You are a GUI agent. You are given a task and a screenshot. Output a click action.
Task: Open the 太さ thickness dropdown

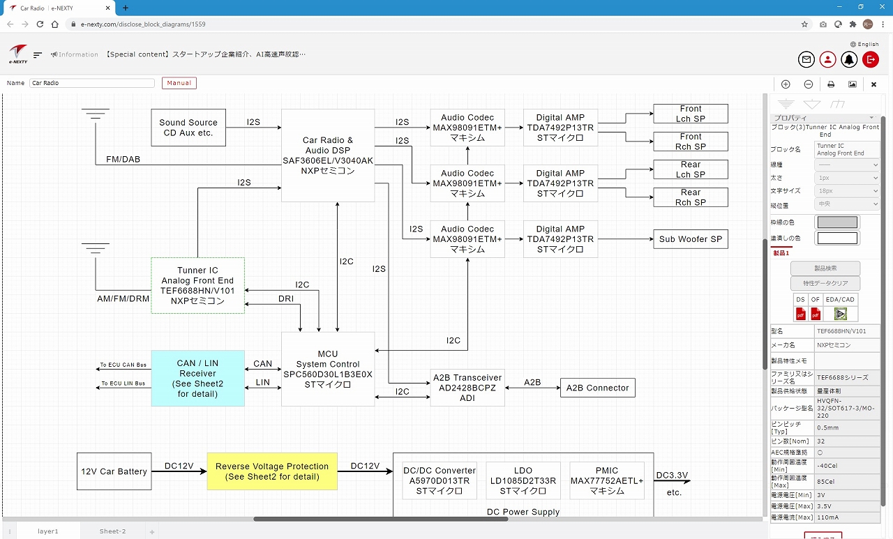[847, 179]
